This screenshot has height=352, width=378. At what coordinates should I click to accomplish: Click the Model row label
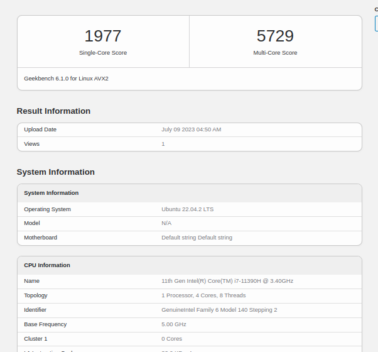(32, 223)
